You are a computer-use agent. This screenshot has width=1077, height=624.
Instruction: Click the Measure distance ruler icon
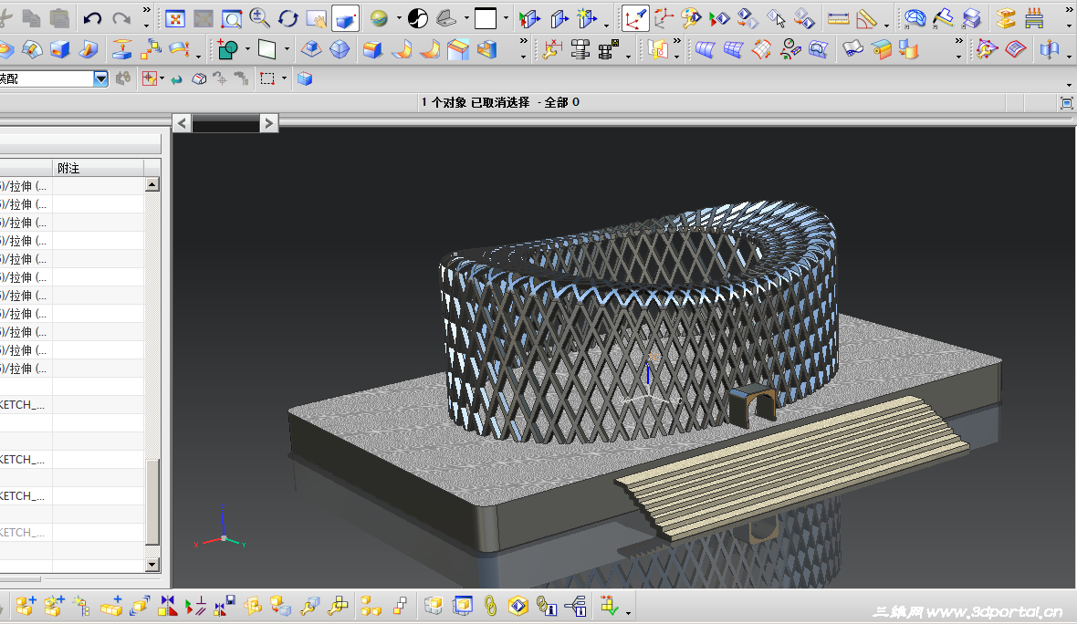click(838, 18)
